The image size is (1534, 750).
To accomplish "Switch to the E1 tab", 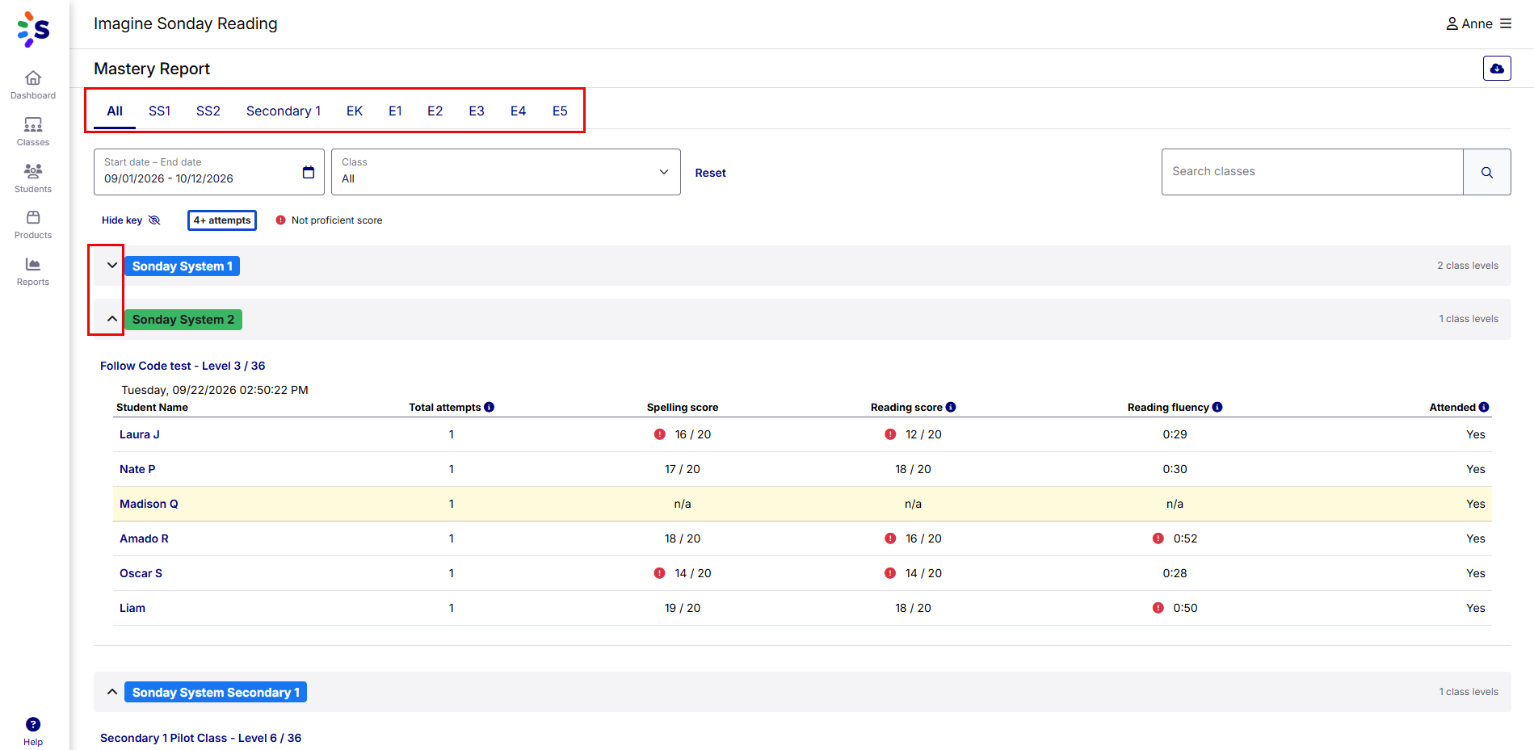I will pyautogui.click(x=395, y=111).
